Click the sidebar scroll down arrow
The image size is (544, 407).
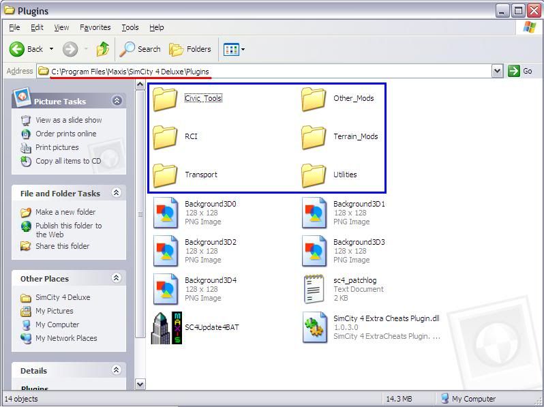tap(140, 384)
